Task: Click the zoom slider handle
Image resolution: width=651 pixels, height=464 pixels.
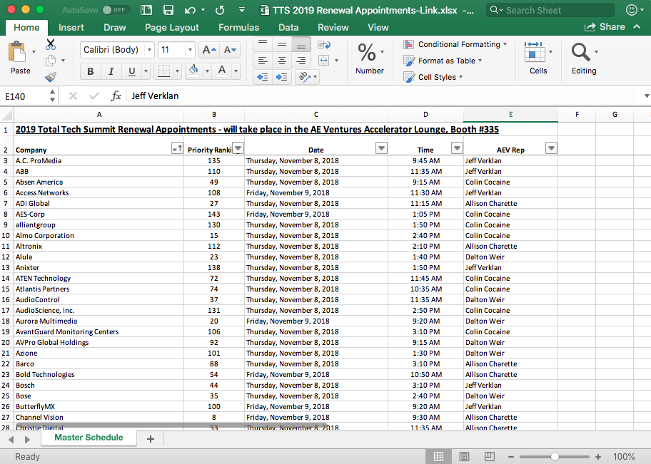Action: point(555,457)
